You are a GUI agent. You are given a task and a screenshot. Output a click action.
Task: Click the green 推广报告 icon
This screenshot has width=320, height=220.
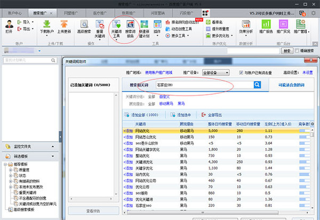coord(266,24)
